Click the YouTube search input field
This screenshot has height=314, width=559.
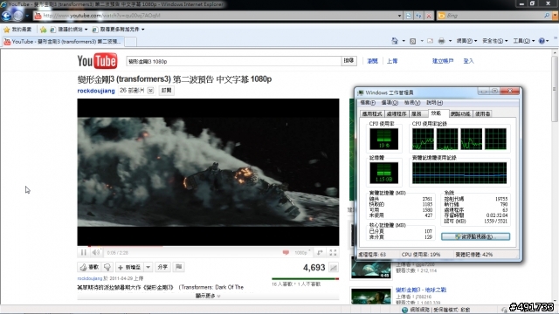(x=233, y=61)
